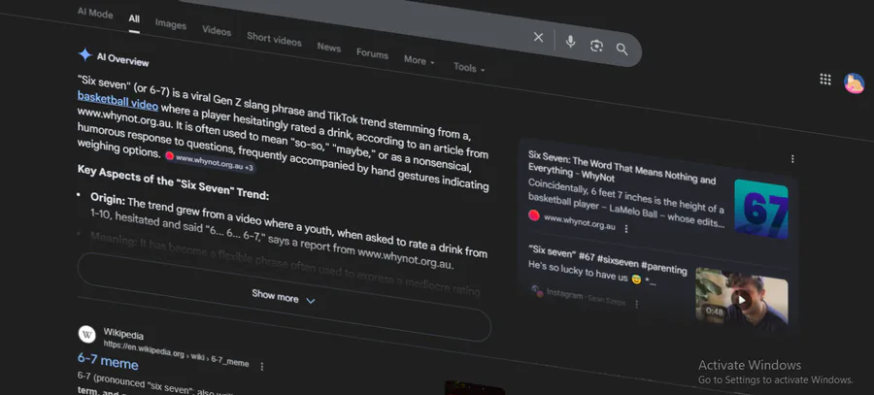Screen dimensions: 874x395
Task: Click the magnifying glass search icon
Action: (622, 49)
